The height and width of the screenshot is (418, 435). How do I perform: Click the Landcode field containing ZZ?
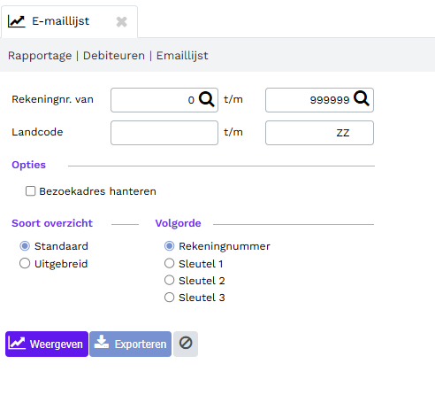coord(319,133)
